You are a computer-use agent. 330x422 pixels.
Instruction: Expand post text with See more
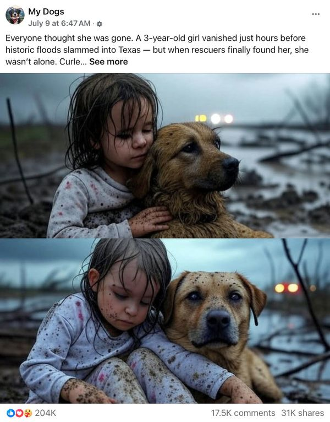(108, 62)
